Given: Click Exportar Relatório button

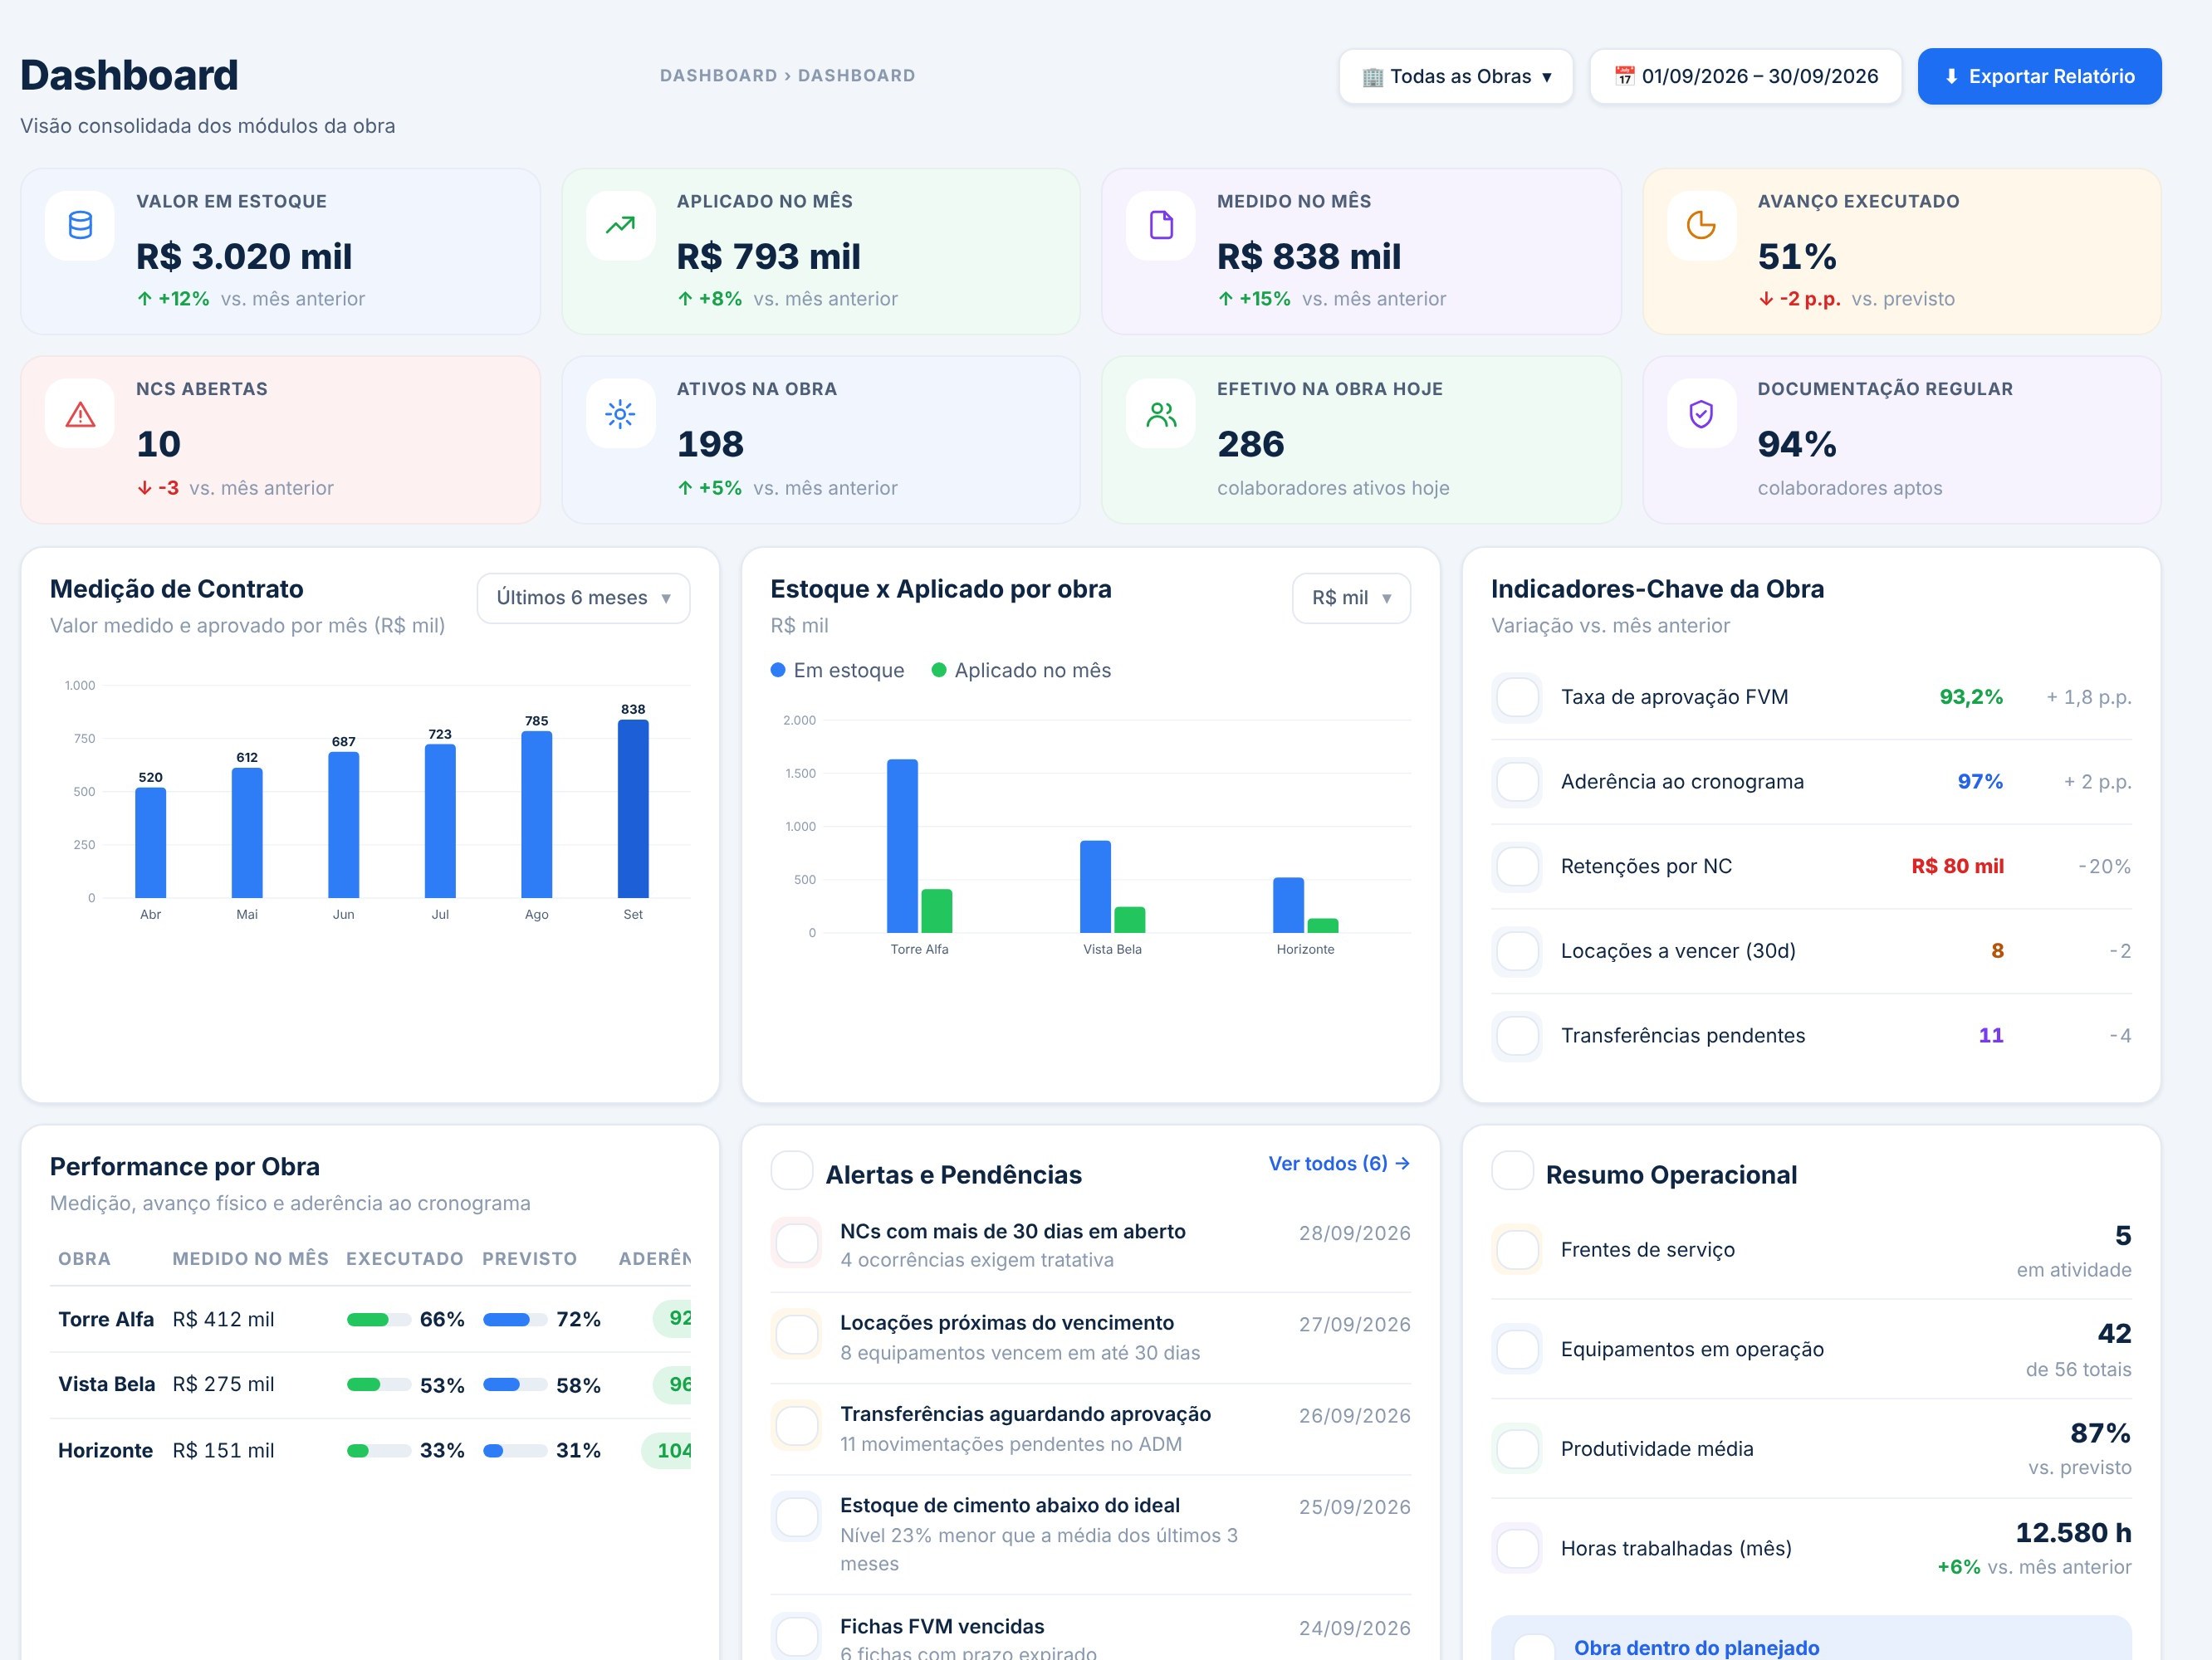Looking at the screenshot, I should click(2039, 77).
